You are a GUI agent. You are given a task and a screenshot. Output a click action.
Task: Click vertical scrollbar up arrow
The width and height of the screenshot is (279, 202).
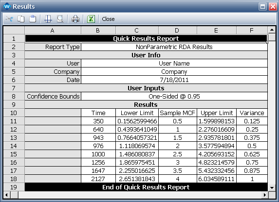pyautogui.click(x=272, y=30)
